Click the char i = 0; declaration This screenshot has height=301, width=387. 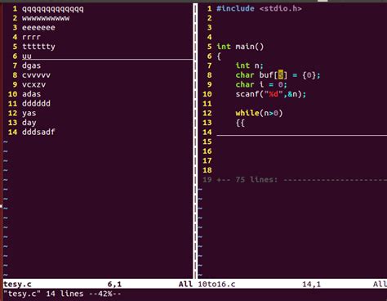[261, 84]
